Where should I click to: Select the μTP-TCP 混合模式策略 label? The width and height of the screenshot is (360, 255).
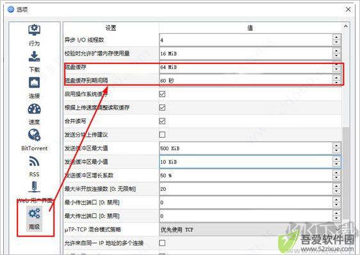coord(93,229)
